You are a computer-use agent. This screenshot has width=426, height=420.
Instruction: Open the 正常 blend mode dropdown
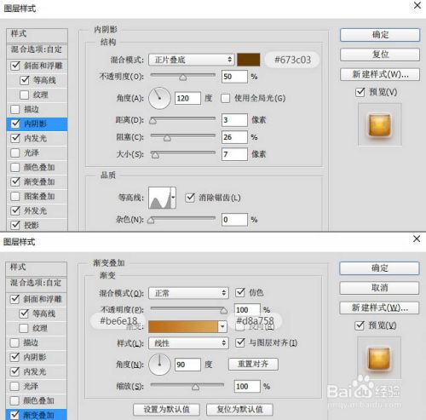click(188, 293)
